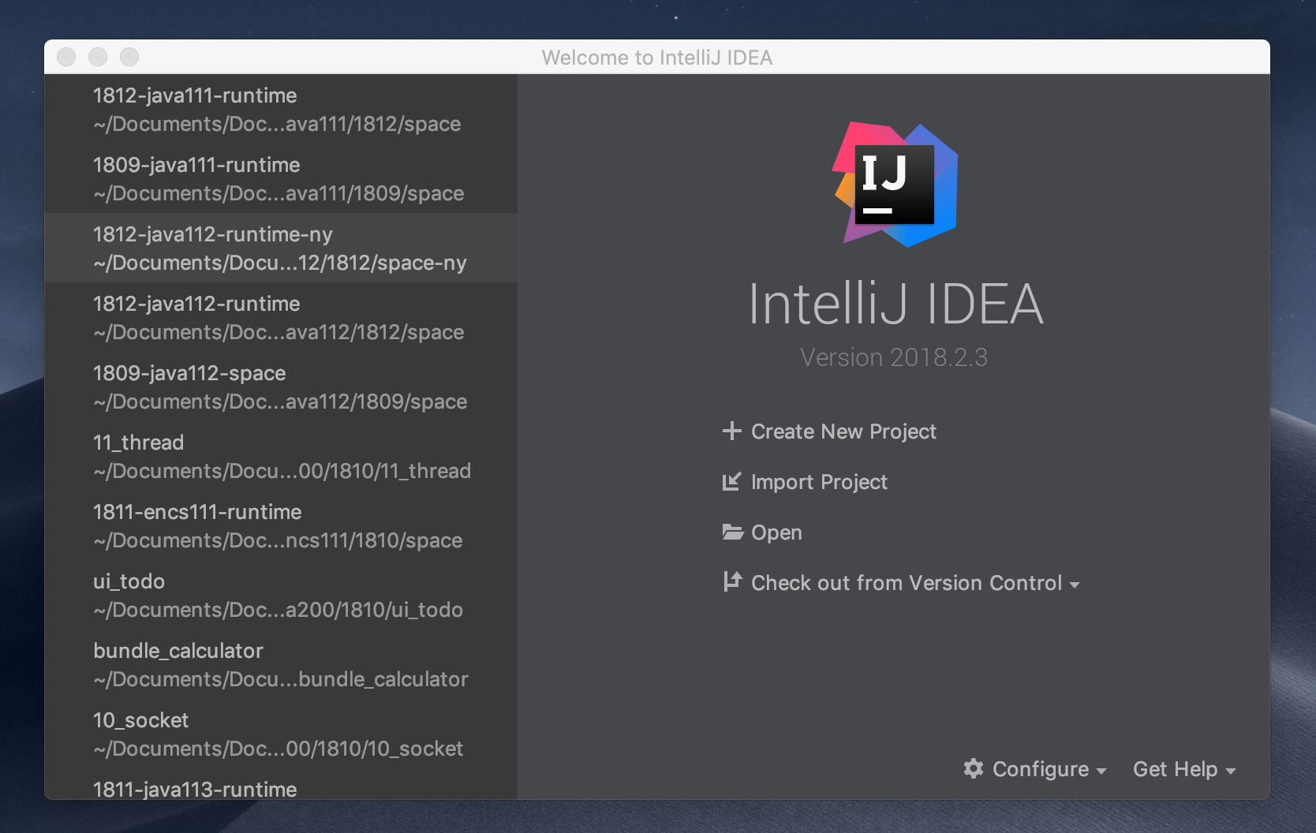This screenshot has width=1316, height=833.
Task: Click path ~/Documents/Doc...ava111/1812/space
Action: (x=277, y=124)
